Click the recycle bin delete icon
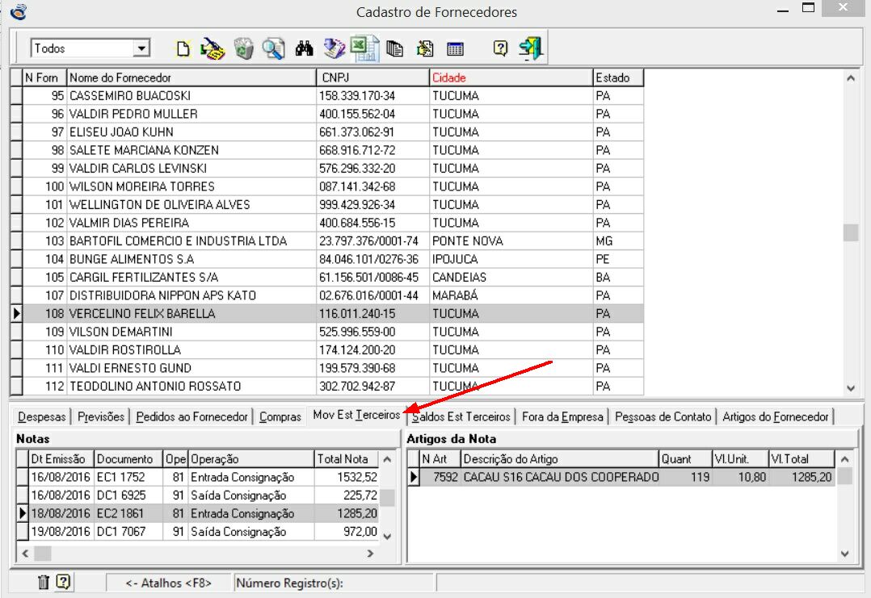This screenshot has height=598, width=871. 243,48
